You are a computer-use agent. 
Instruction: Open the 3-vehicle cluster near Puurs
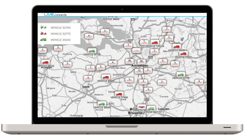coord(129,80)
